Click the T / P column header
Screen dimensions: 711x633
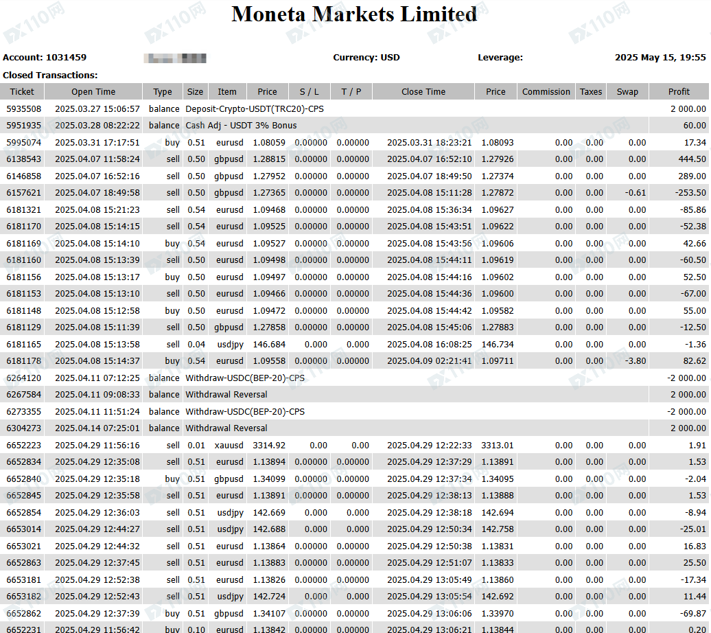[x=351, y=92]
